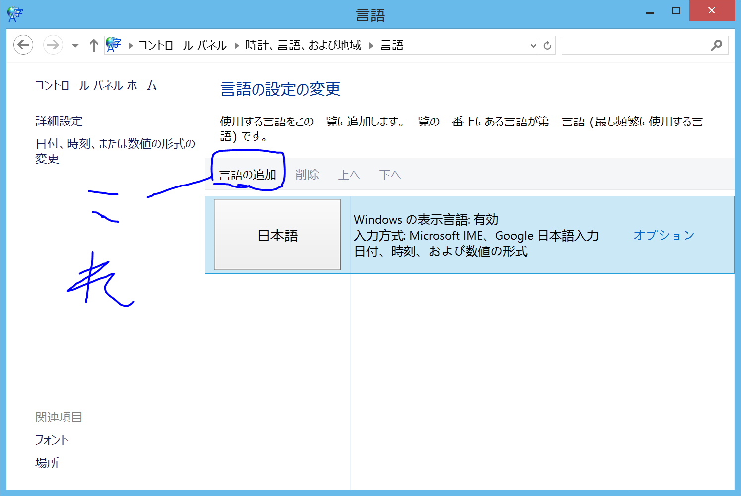The image size is (741, 496).
Task: Expand root arrow before コントロール パネル breadcrumb
Action: pyautogui.click(x=131, y=46)
